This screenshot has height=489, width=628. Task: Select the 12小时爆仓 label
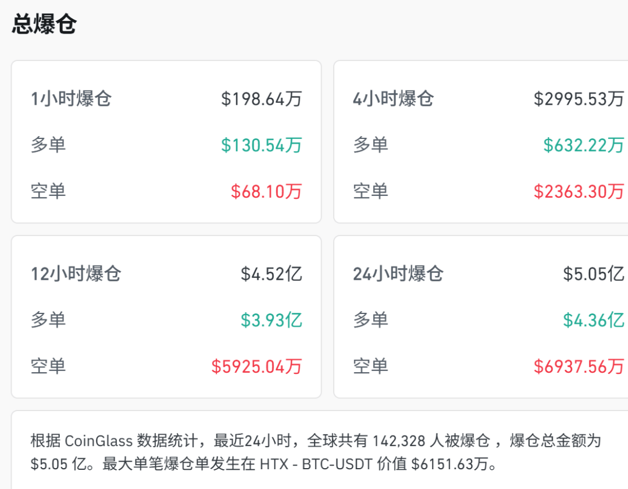[x=76, y=273]
